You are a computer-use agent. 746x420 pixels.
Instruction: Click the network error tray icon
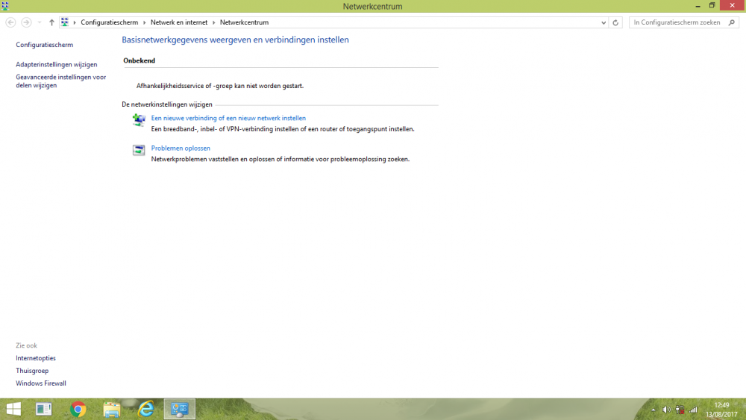(x=680, y=410)
